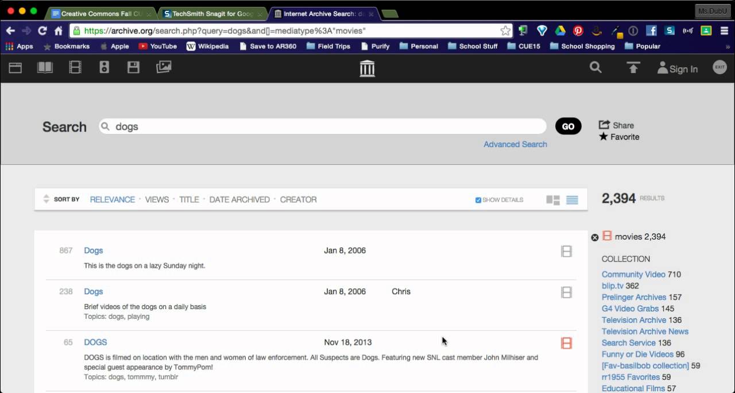Image resolution: width=735 pixels, height=393 pixels.
Task: Switch to TechSmith Snagit tab
Action: click(211, 13)
